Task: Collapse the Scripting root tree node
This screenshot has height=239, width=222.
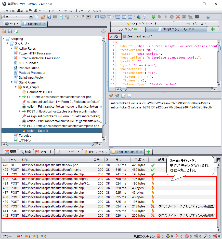Action: pyautogui.click(x=4, y=39)
